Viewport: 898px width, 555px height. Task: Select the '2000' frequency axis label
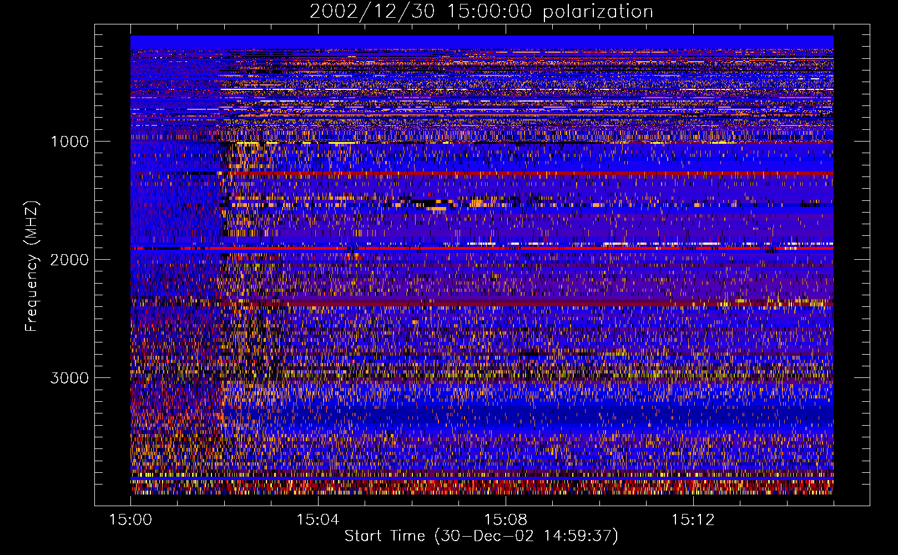coord(69,260)
